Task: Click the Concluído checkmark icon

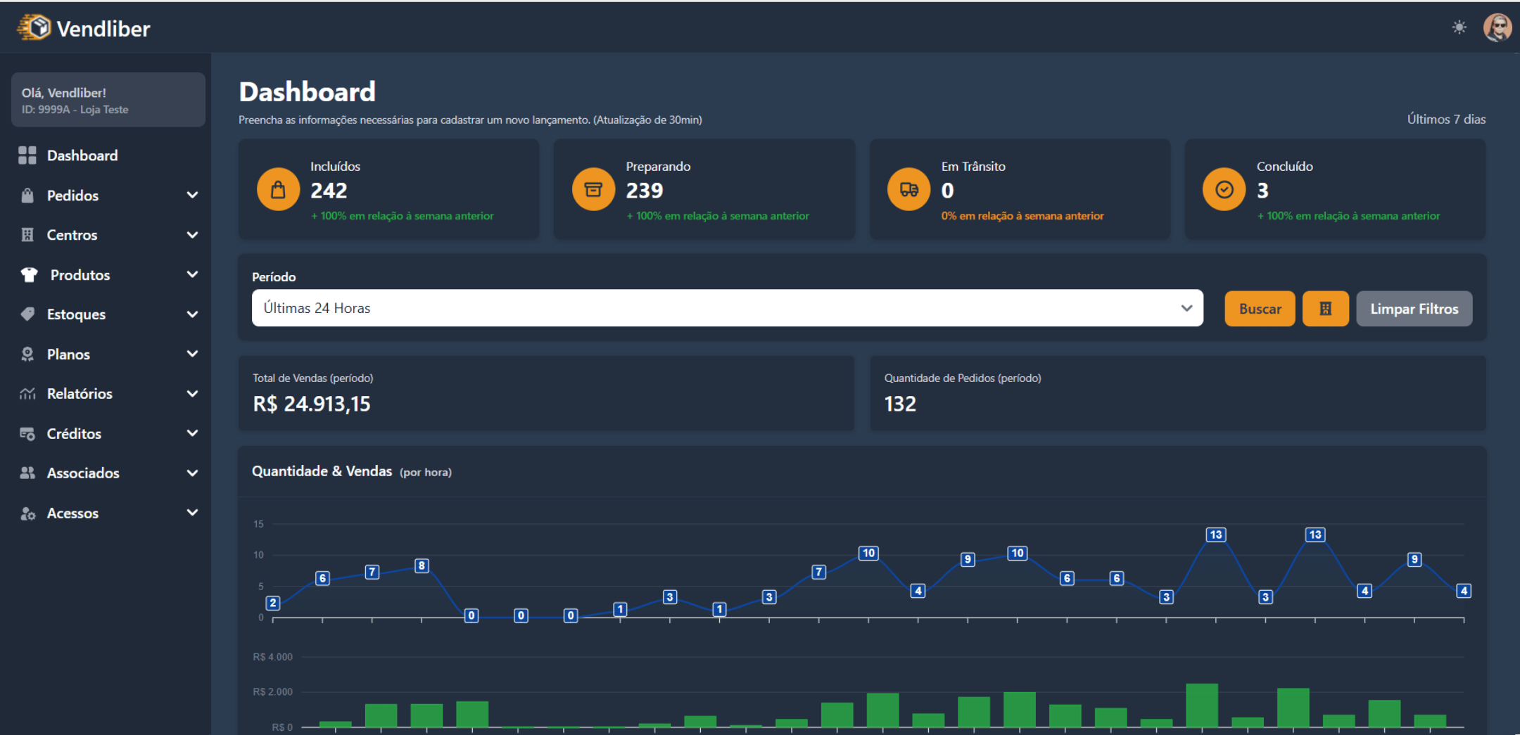Action: 1224,190
